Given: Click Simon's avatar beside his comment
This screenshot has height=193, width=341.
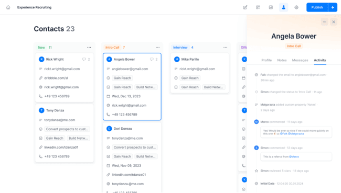Looking at the screenshot, I should (x=257, y=148).
